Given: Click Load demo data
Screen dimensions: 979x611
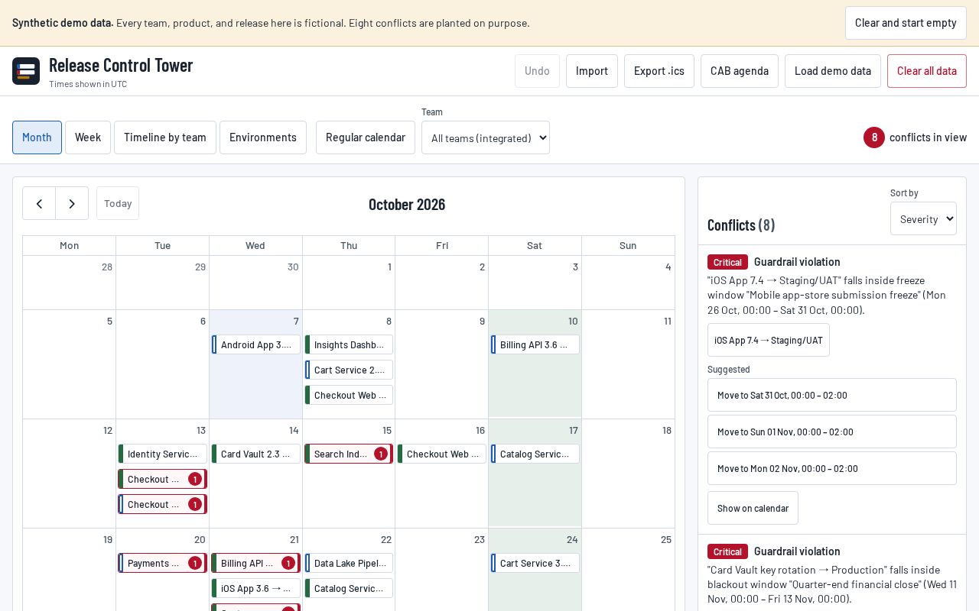Looking at the screenshot, I should pos(833,71).
